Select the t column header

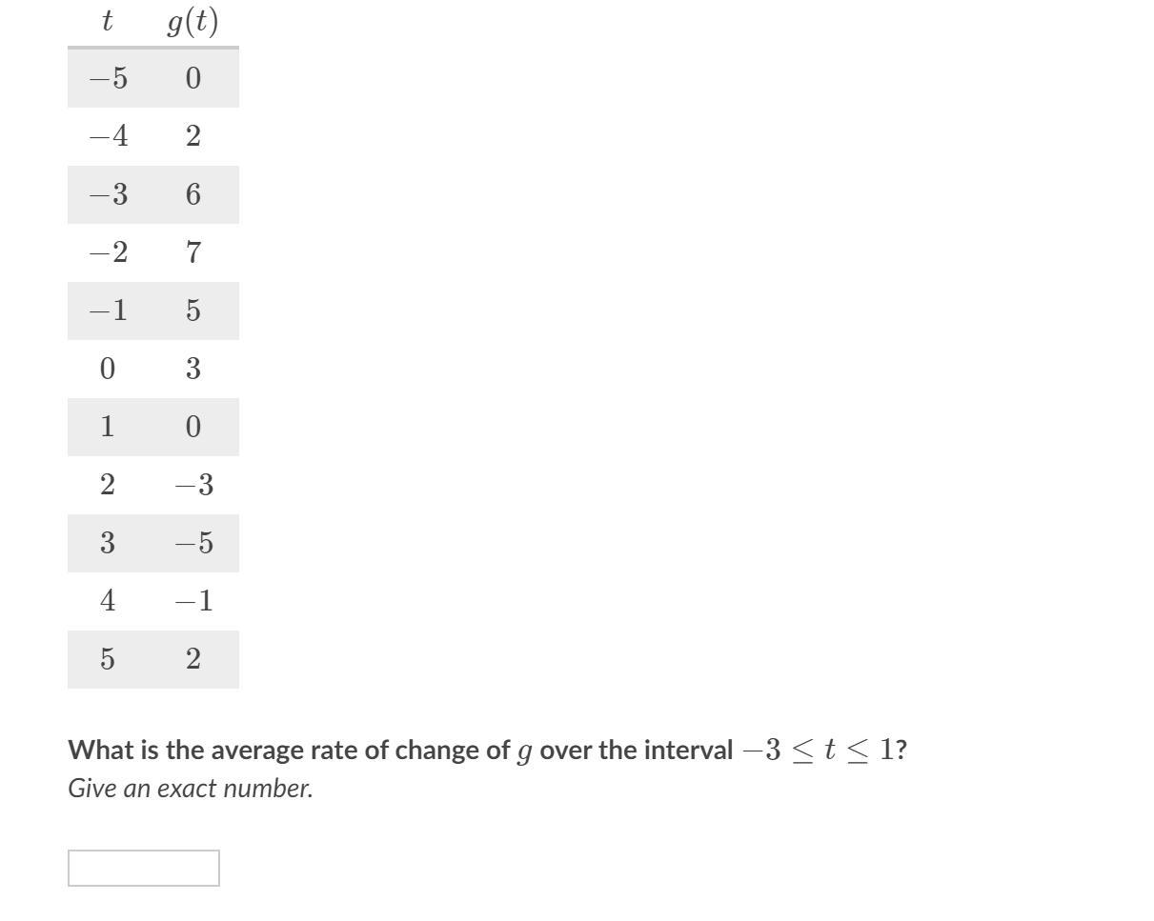107,21
